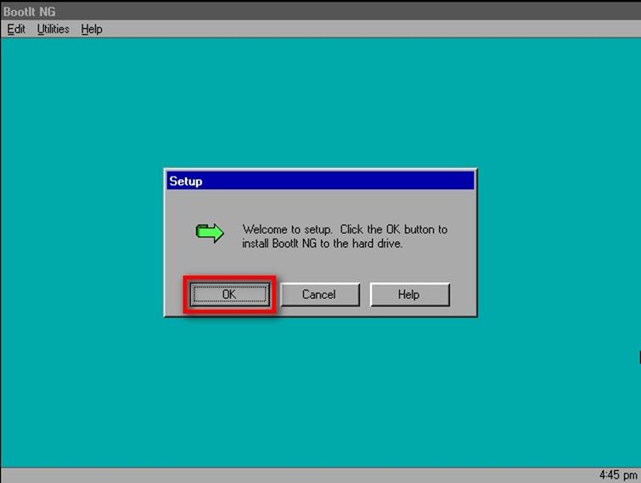Click the 'Welcome to setup' message text

tap(345, 236)
